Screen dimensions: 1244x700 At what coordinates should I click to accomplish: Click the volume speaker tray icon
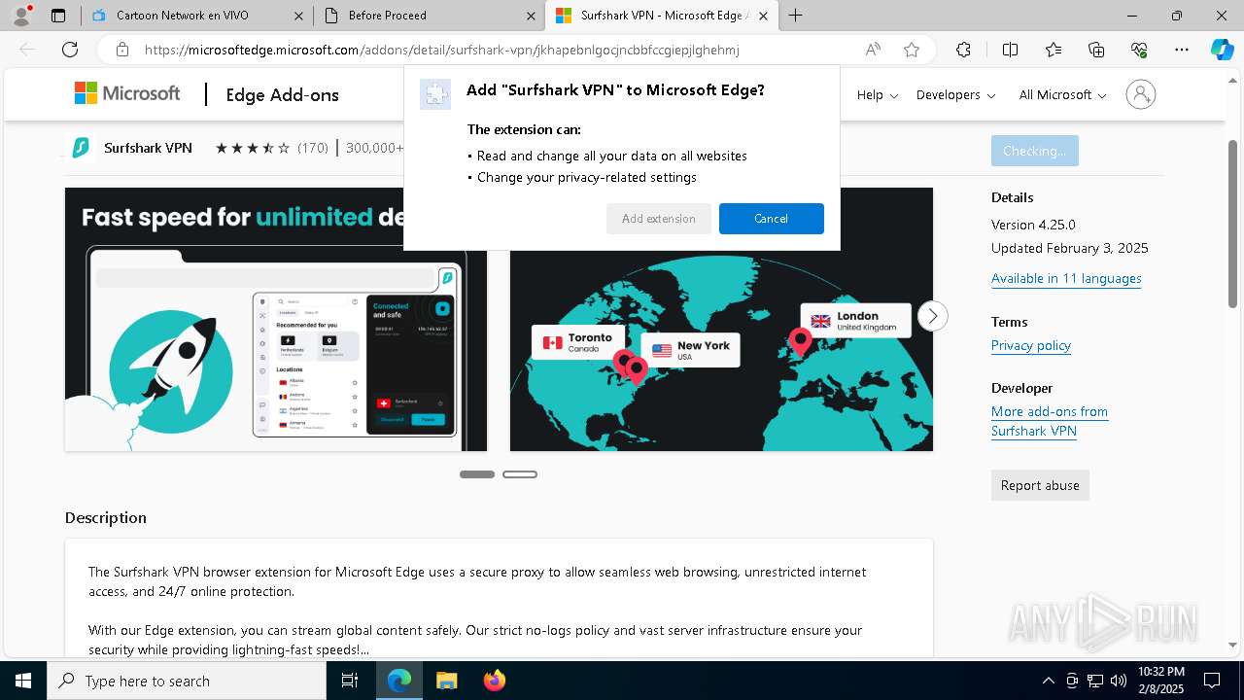[x=1119, y=681]
